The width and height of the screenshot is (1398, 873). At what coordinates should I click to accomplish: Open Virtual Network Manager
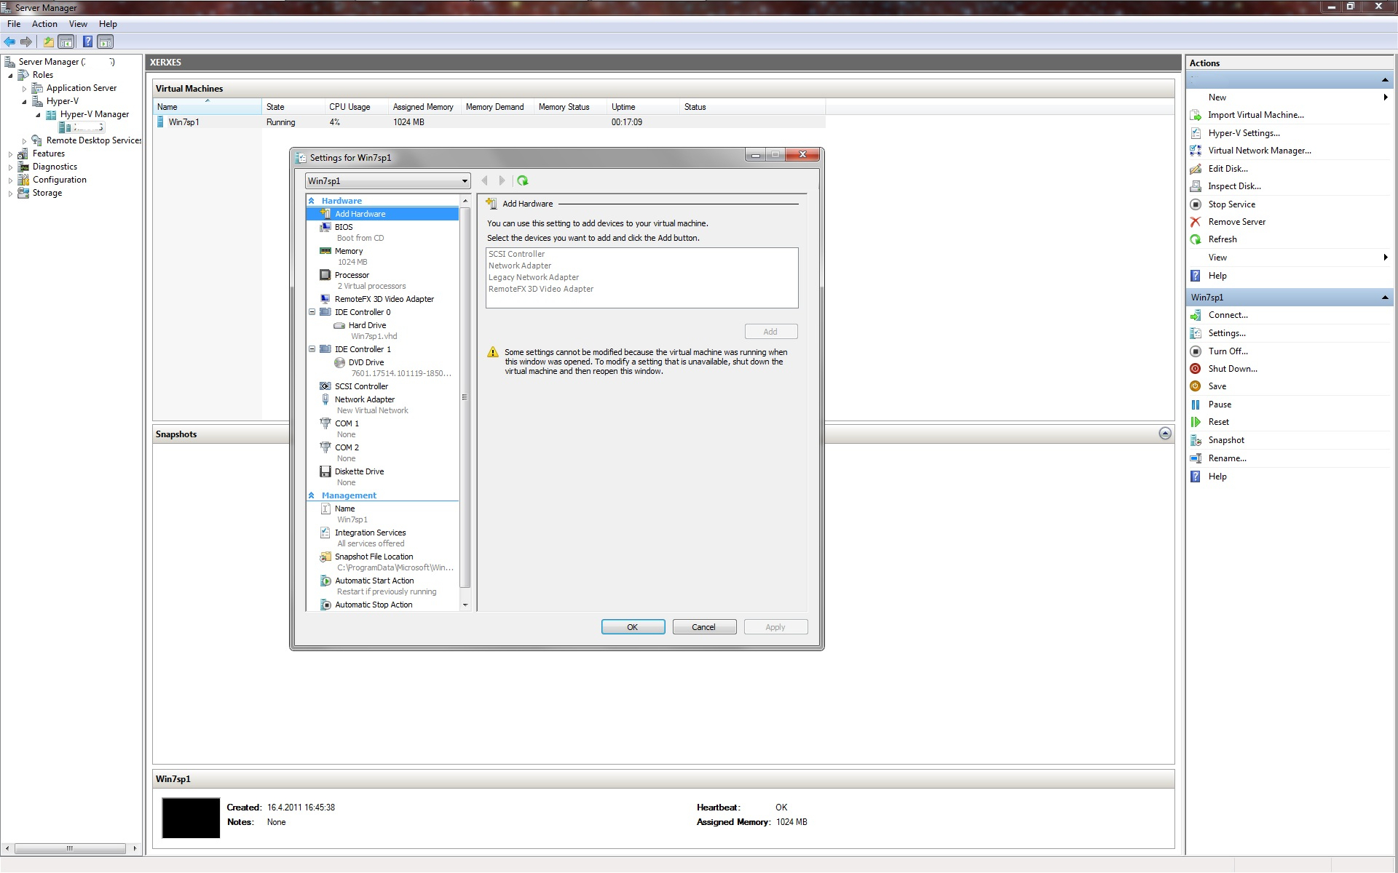point(1260,151)
